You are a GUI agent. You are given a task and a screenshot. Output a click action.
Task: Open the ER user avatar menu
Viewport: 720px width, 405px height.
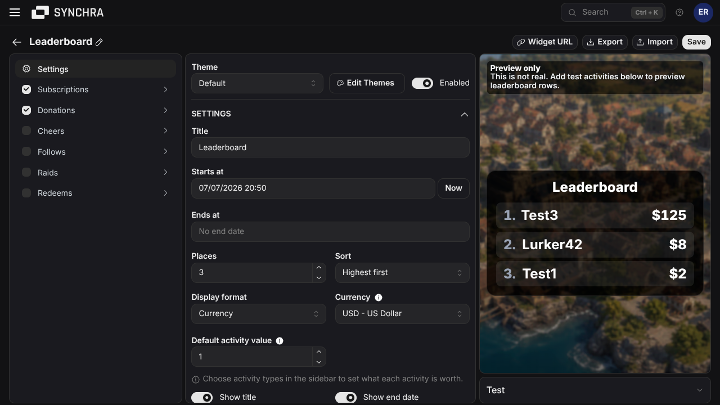tap(703, 12)
